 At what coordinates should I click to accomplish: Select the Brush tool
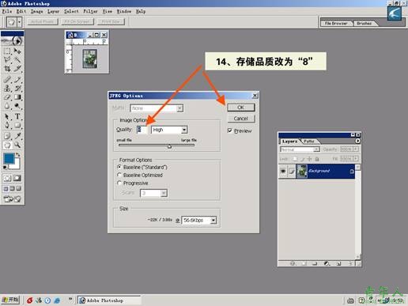click(x=17, y=79)
